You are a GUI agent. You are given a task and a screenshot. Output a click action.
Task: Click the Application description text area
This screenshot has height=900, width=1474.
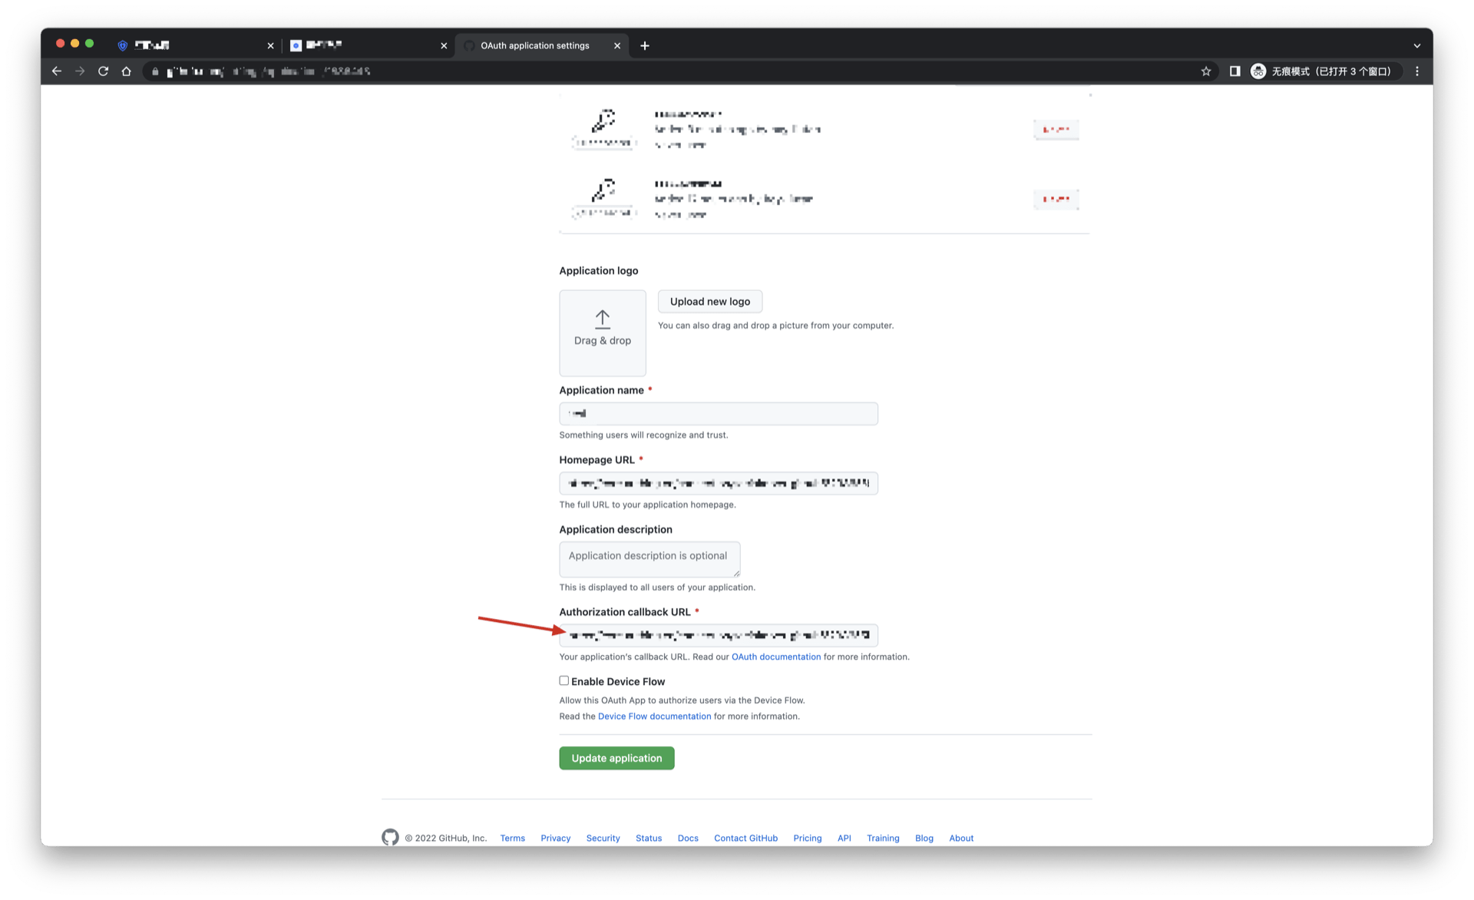(x=649, y=558)
